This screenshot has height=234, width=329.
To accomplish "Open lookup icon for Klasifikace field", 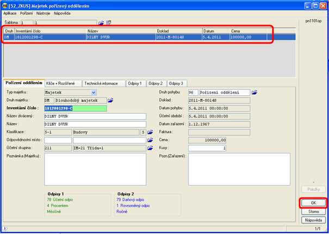I will point(150,132).
